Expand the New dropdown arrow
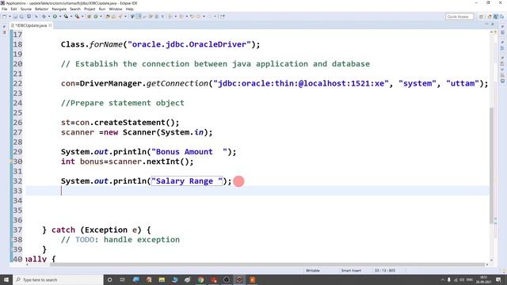The width and height of the screenshot is (507, 285). 10,17
